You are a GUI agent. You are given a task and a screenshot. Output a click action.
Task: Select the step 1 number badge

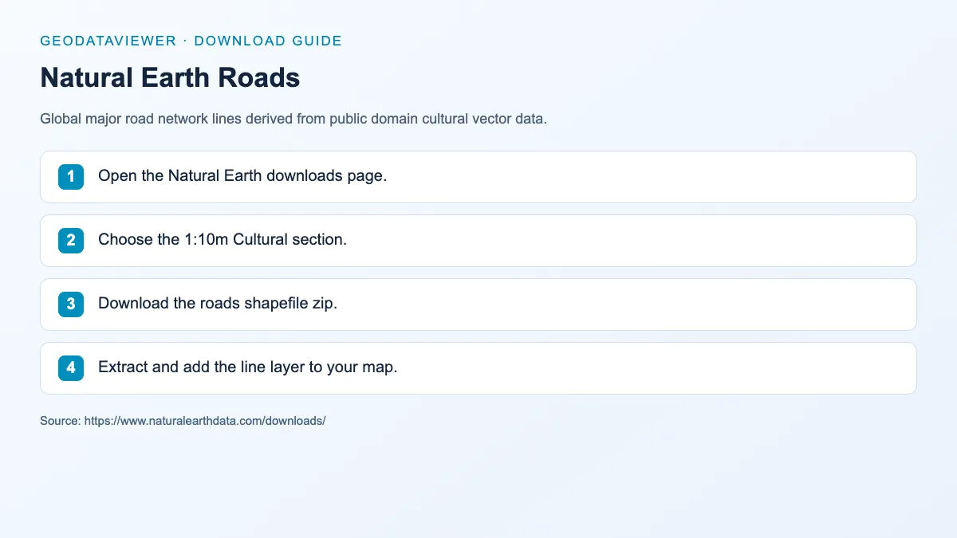point(71,177)
